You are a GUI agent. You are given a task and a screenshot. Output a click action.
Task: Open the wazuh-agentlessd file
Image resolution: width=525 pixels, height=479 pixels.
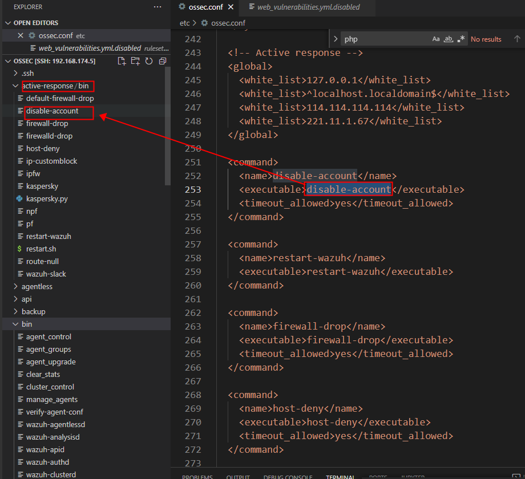click(86, 424)
